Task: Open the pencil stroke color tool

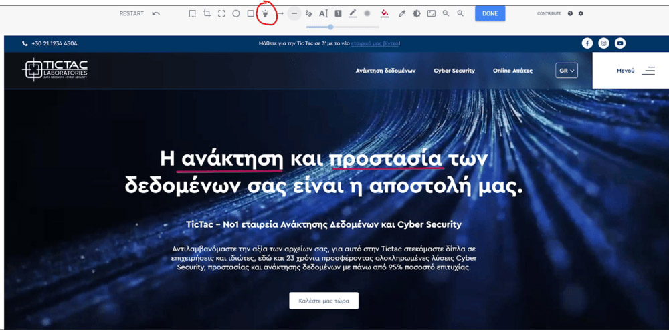Action: tap(353, 13)
